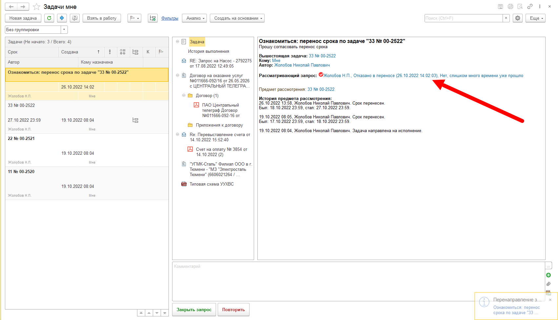Click the Закрыть запрос button
The height and width of the screenshot is (320, 558).
[194, 310]
